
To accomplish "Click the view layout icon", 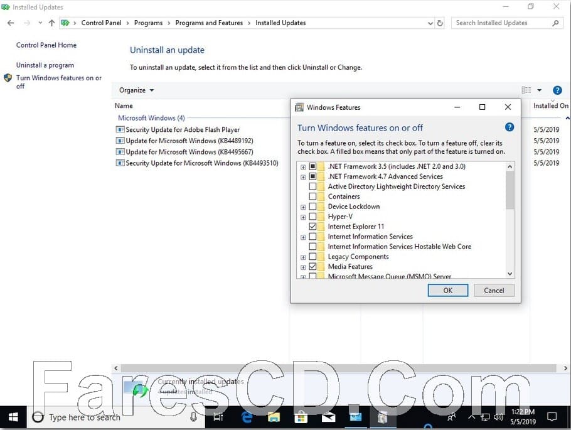I will [x=526, y=90].
